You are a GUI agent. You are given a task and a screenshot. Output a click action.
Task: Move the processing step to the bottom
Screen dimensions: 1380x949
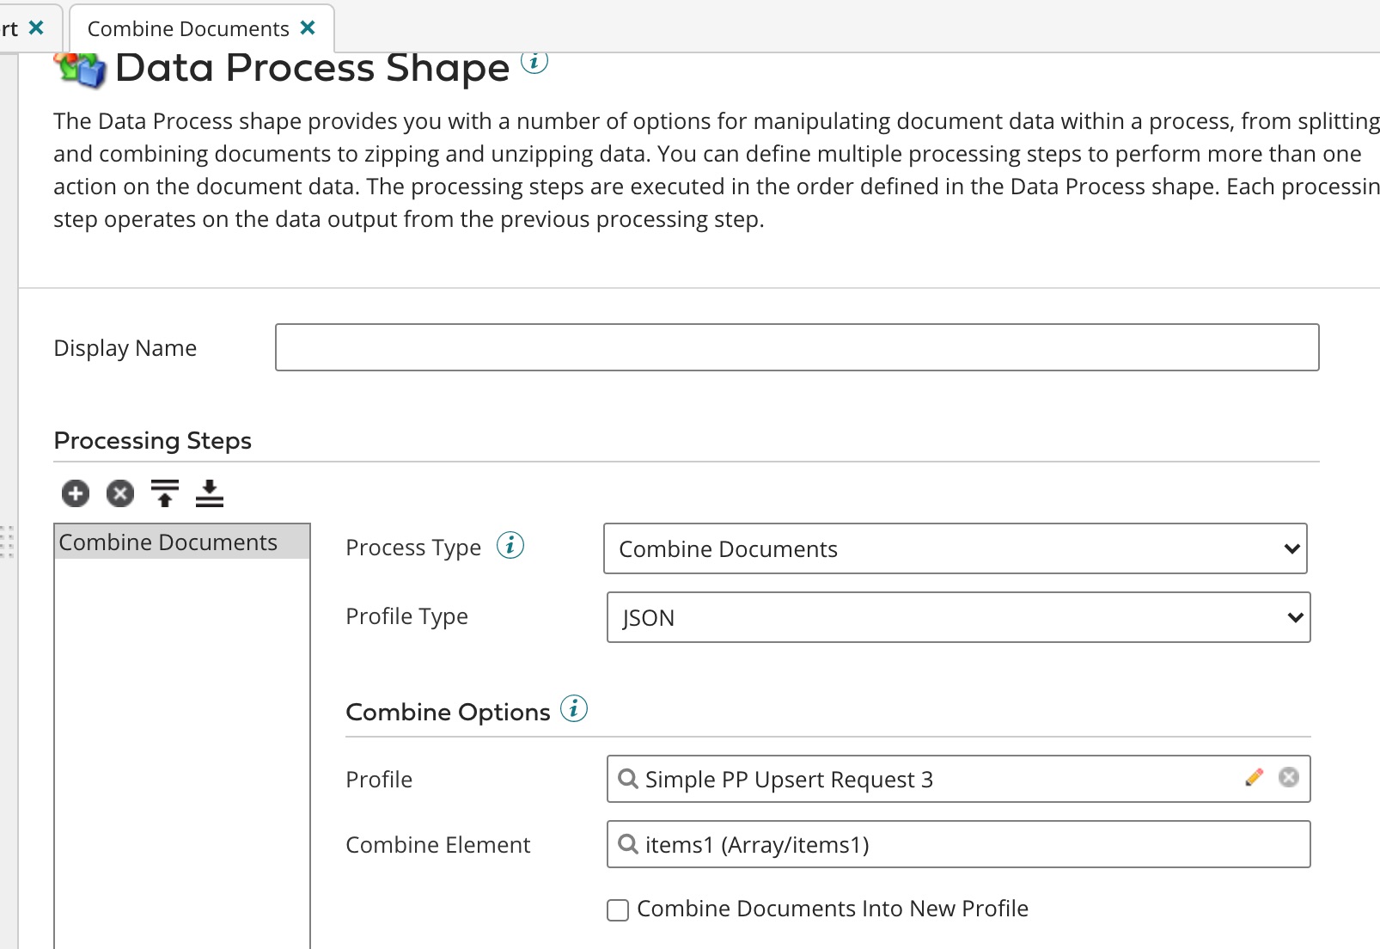[209, 493]
